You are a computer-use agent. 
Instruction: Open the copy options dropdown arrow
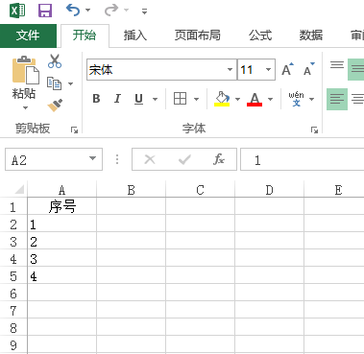(70, 83)
